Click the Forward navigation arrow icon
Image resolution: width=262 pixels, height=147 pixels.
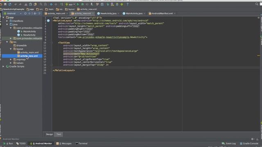[56, 4]
